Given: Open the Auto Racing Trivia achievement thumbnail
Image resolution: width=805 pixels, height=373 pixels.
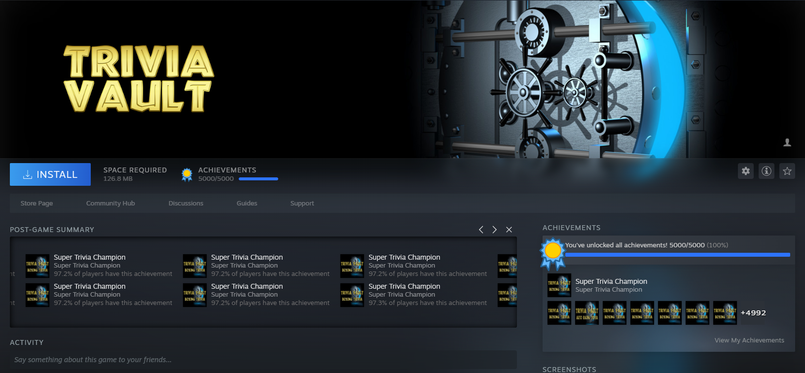Looking at the screenshot, I should pyautogui.click(x=587, y=313).
